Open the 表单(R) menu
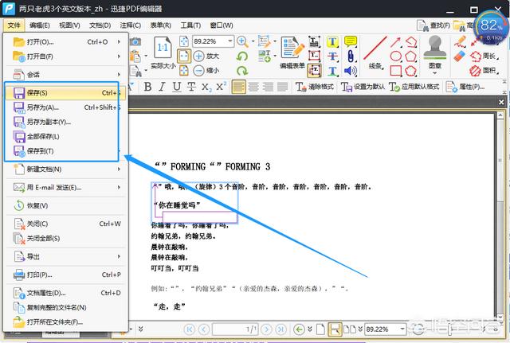510x343 pixels. [x=160, y=25]
